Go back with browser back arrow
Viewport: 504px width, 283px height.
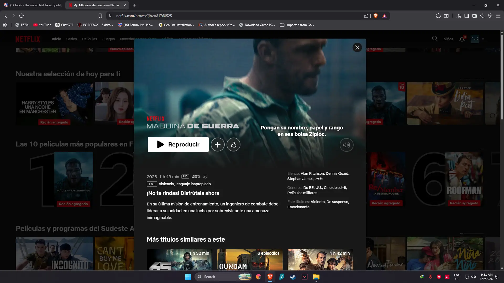tap(6, 16)
